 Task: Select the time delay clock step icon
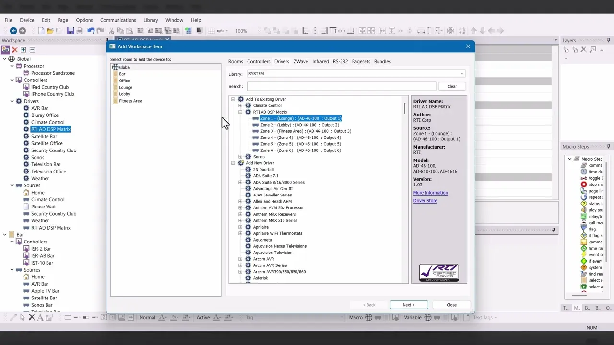[584, 172]
